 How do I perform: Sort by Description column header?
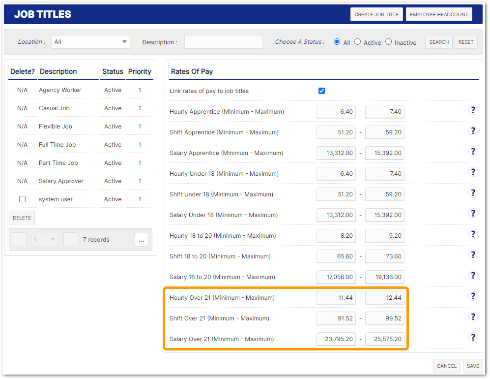pos(58,71)
